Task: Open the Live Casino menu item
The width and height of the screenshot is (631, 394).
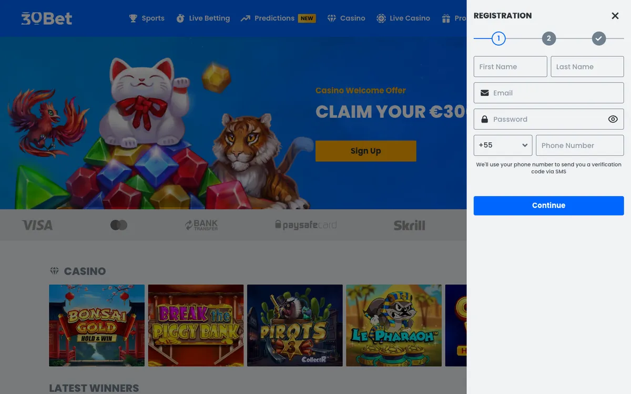Action: (403, 18)
